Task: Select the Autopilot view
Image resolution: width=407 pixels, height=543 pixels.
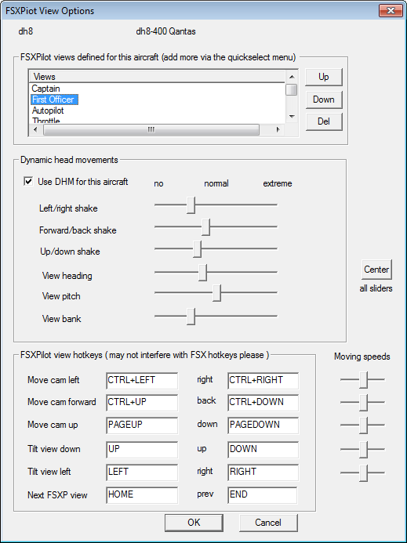Action: click(48, 110)
